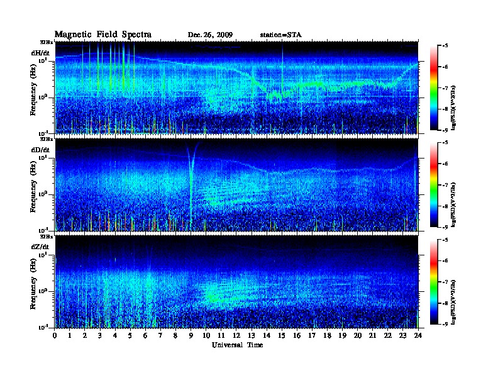Click hour 14 on Universal Time axis
Image resolution: width=498 pixels, height=385 pixels.
click(267, 335)
